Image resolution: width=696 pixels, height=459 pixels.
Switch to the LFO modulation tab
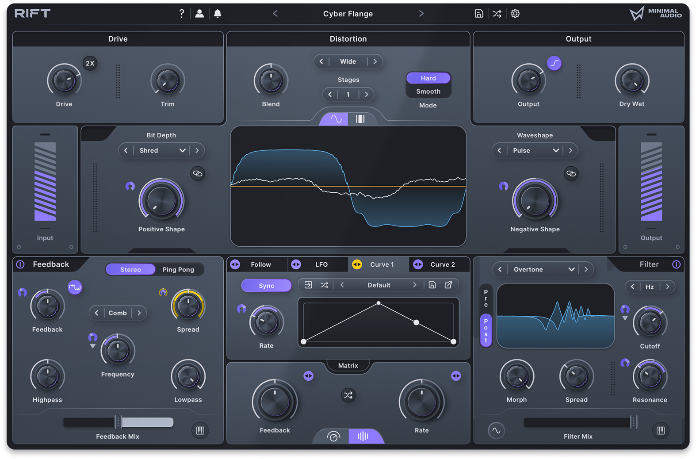[x=318, y=264]
